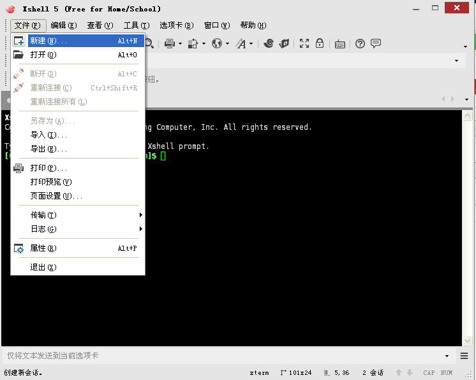Click 导出 (Export) menu item
The width and height of the screenshot is (476, 380).
(x=78, y=149)
